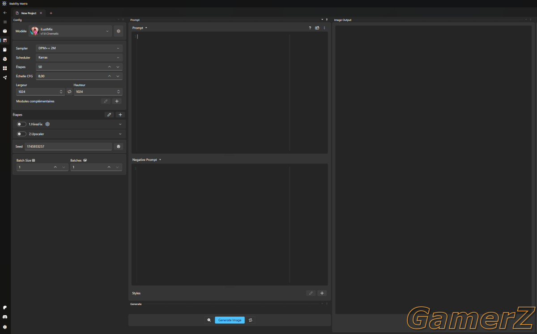Click the Image Output preview area

[x=433, y=170]
